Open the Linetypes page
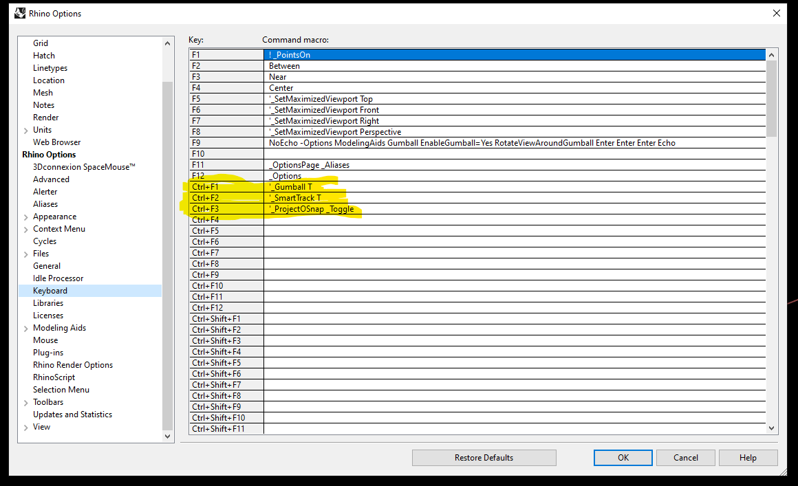Image resolution: width=798 pixels, height=486 pixels. (x=50, y=68)
